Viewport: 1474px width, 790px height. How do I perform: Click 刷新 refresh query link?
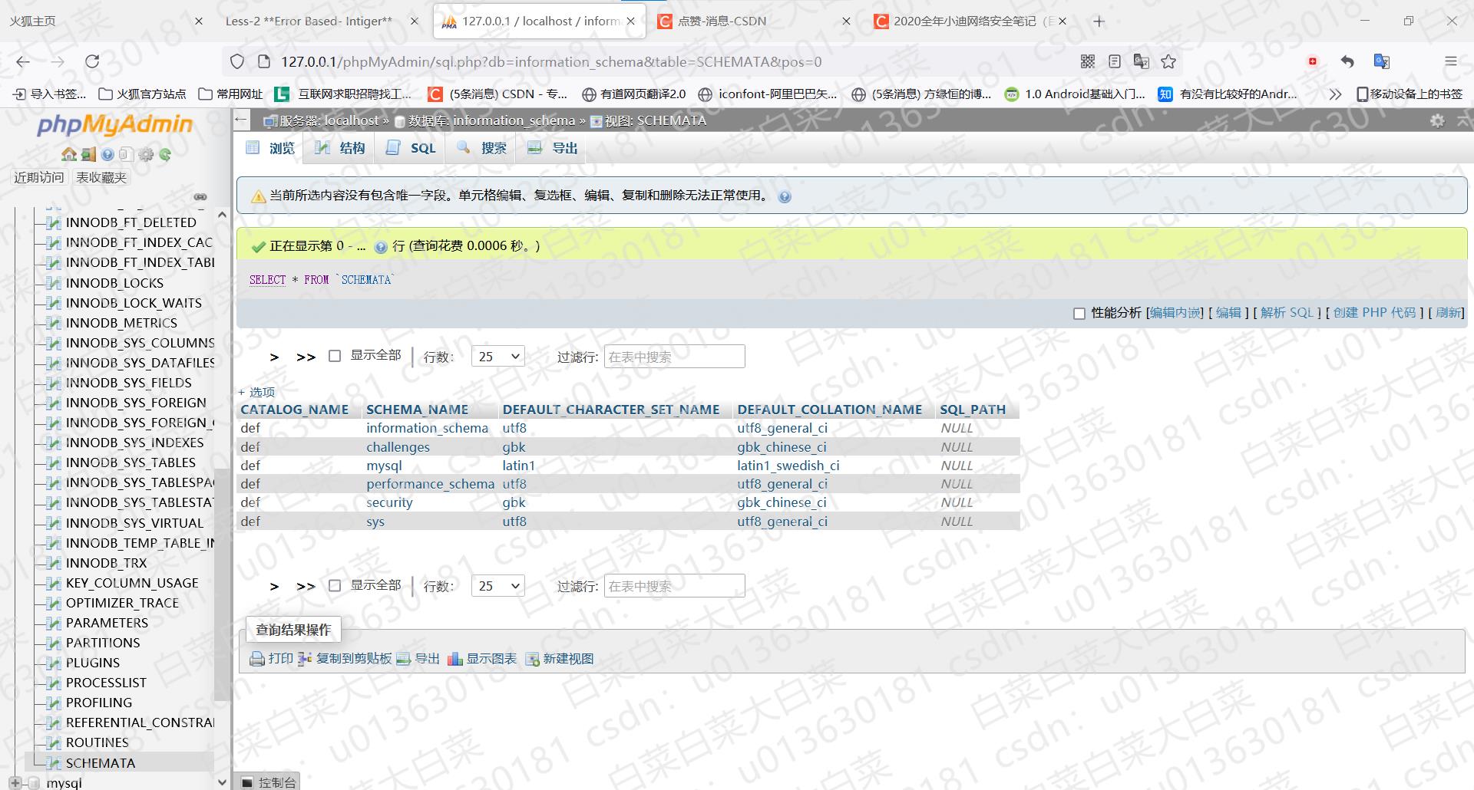click(1448, 313)
